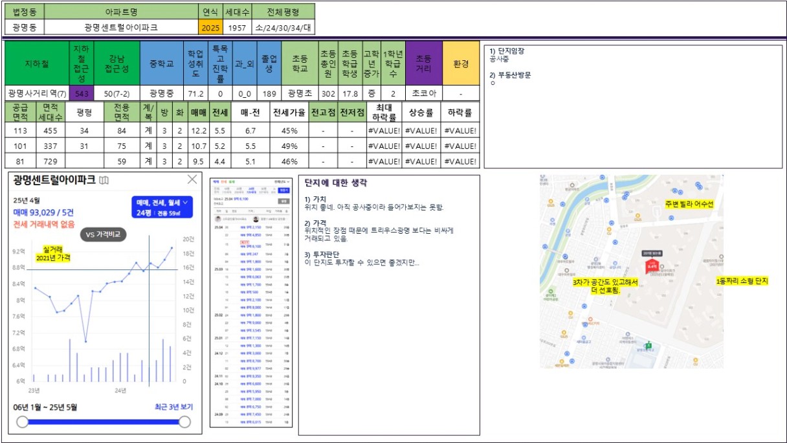Select the 졸업생 header cell

click(x=268, y=63)
